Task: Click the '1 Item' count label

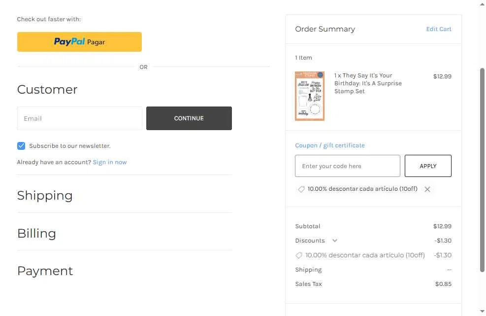Action: point(303,58)
